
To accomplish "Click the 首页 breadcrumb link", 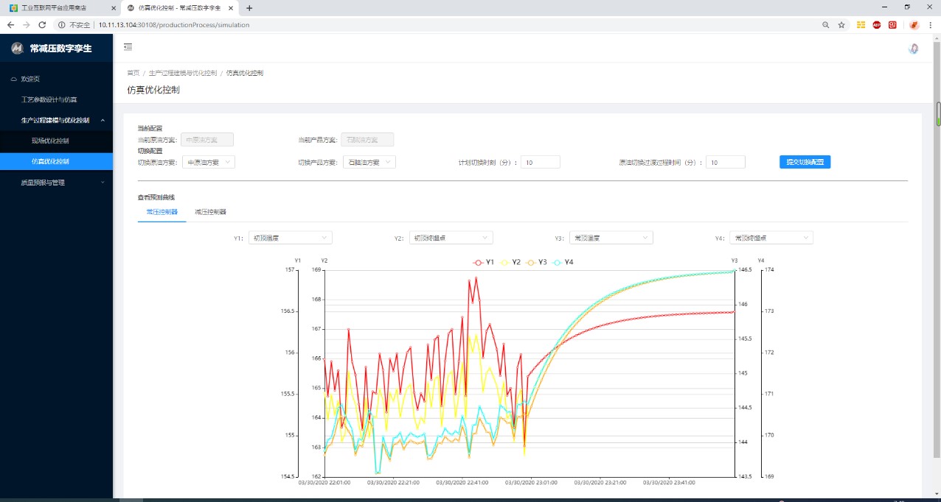I will 133,73.
